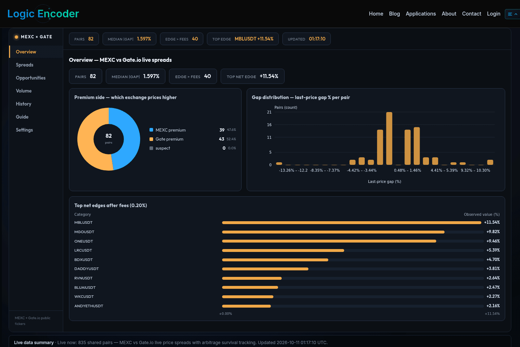
Task: Open the Opportunities section
Action: click(x=36, y=78)
